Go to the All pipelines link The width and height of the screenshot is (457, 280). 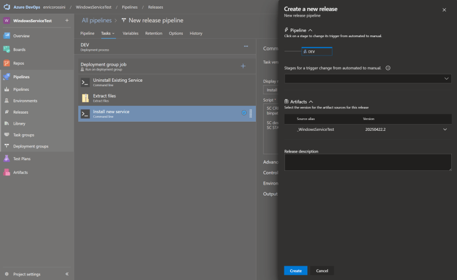(x=97, y=21)
